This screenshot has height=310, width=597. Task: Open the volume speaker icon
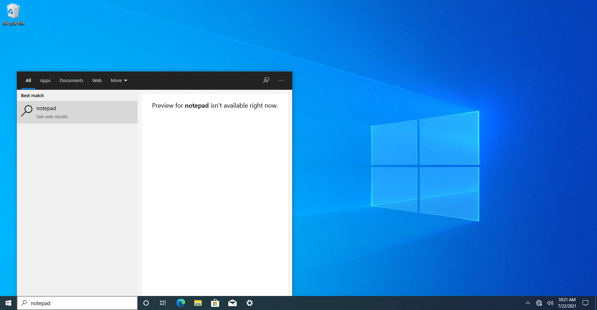point(550,303)
